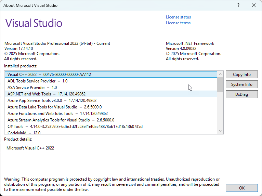Click the Version 17.14.10 text
The height and width of the screenshot is (196, 262).
[x=18, y=49]
